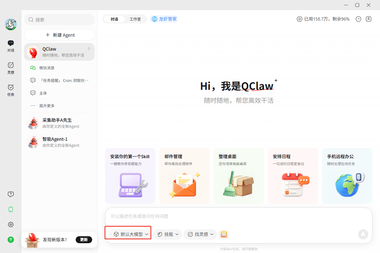This screenshot has width=380, height=253.
Task: Open the 安装你的第一个Skill card
Action: pyautogui.click(x=130, y=176)
